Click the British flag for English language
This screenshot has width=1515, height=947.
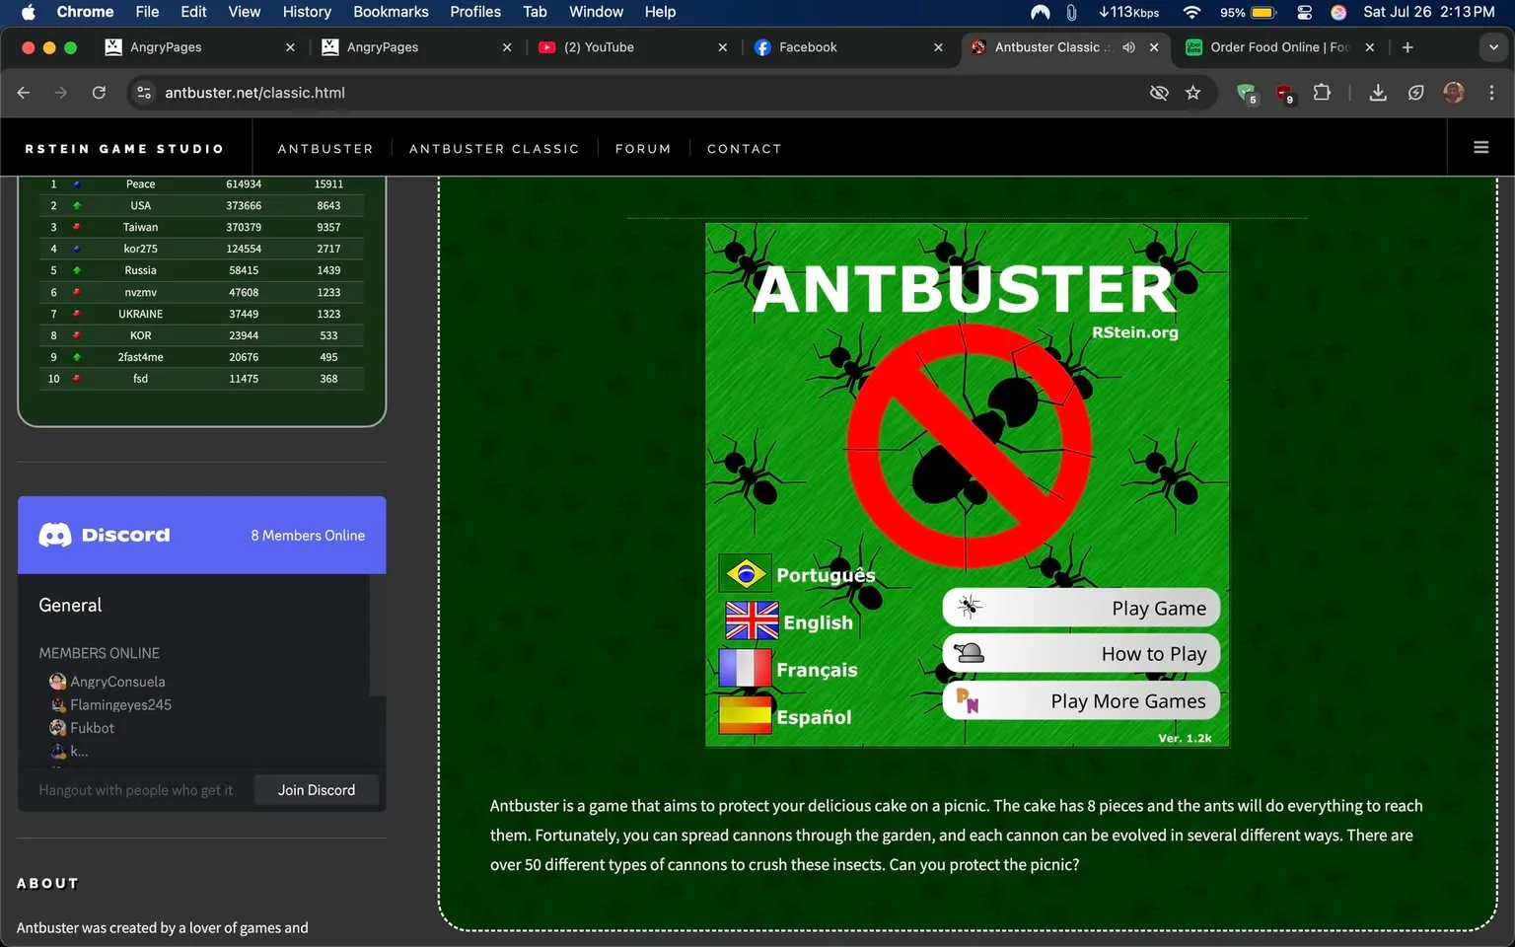tap(751, 621)
